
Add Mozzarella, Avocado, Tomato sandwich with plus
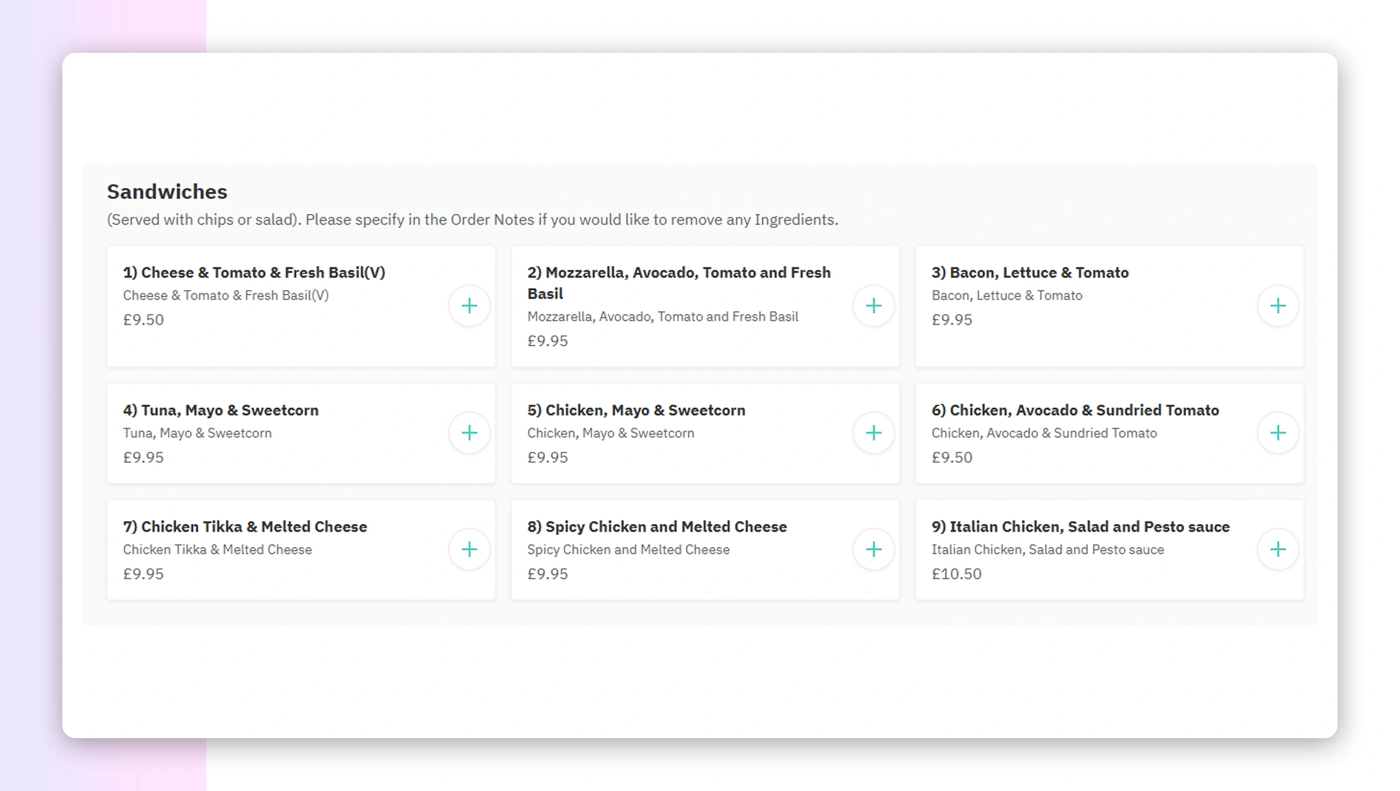pos(873,306)
